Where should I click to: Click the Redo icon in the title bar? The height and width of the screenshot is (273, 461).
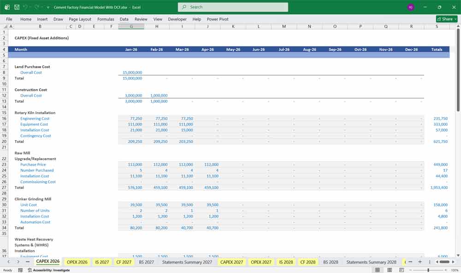click(x=35, y=7)
